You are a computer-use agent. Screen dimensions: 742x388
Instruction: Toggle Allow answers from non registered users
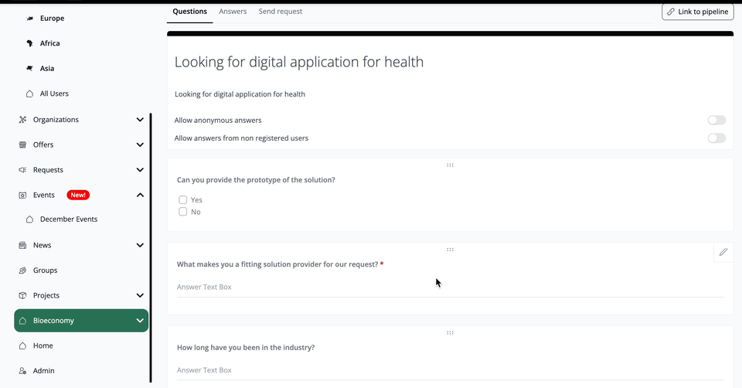coord(716,138)
